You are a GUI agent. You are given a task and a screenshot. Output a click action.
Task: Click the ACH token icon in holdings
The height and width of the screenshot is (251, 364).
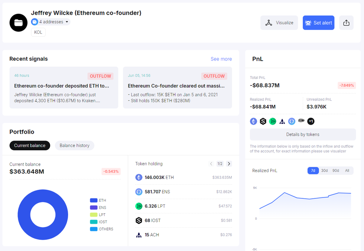pos(139,235)
